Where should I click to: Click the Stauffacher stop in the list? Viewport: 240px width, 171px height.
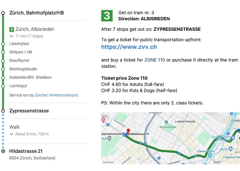click(x=19, y=61)
